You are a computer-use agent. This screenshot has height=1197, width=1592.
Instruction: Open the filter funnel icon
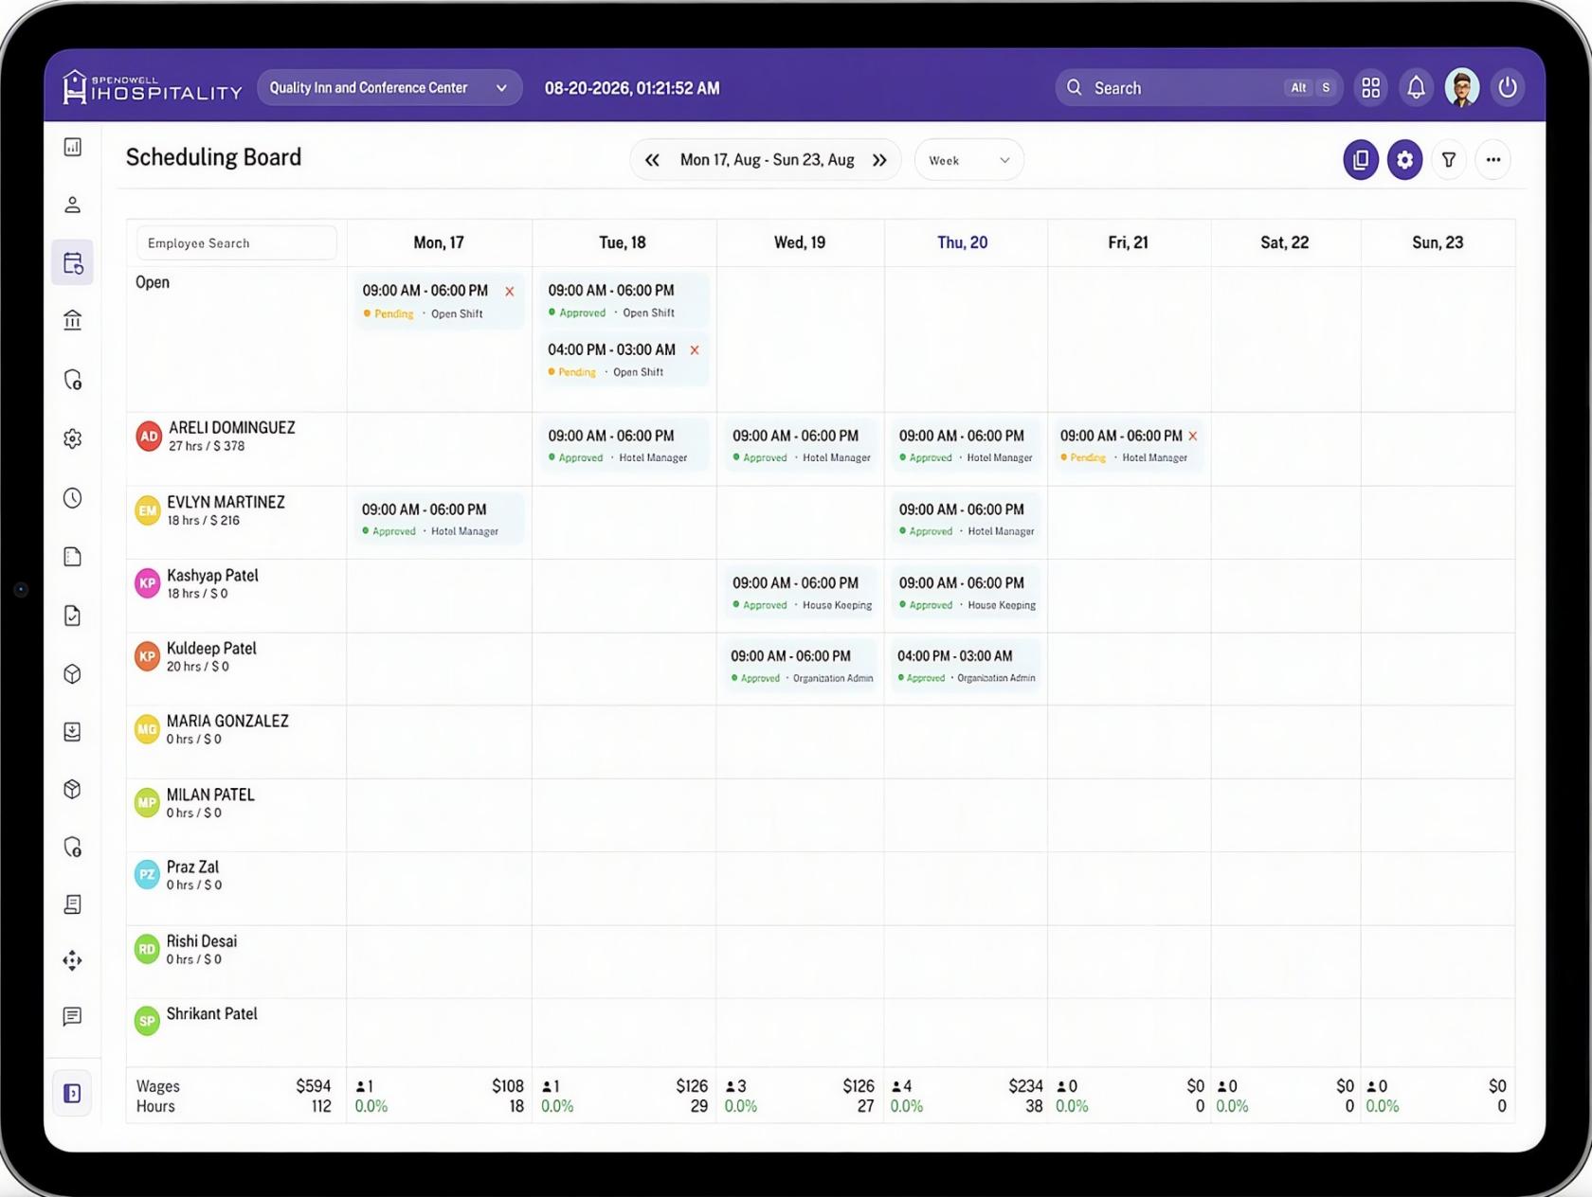pos(1449,160)
